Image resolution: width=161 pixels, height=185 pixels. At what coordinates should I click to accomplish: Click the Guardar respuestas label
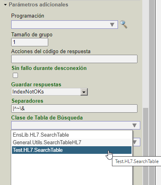[36, 84]
